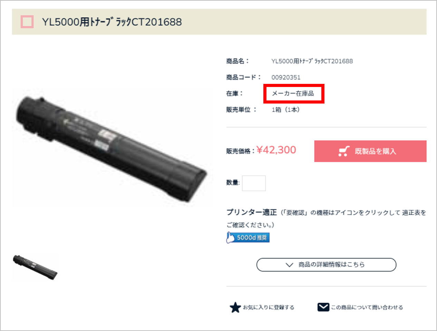
Task: Click the pointing hand icon on badge
Action: [230, 237]
